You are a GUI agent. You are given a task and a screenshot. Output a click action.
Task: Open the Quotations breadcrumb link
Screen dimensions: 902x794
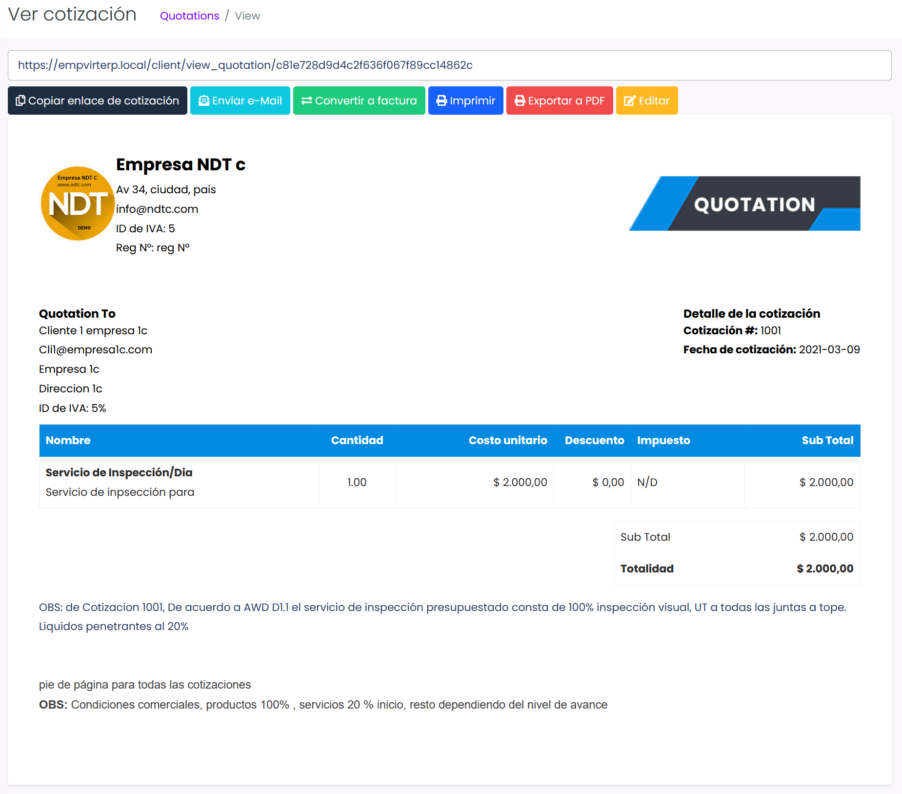(x=189, y=16)
